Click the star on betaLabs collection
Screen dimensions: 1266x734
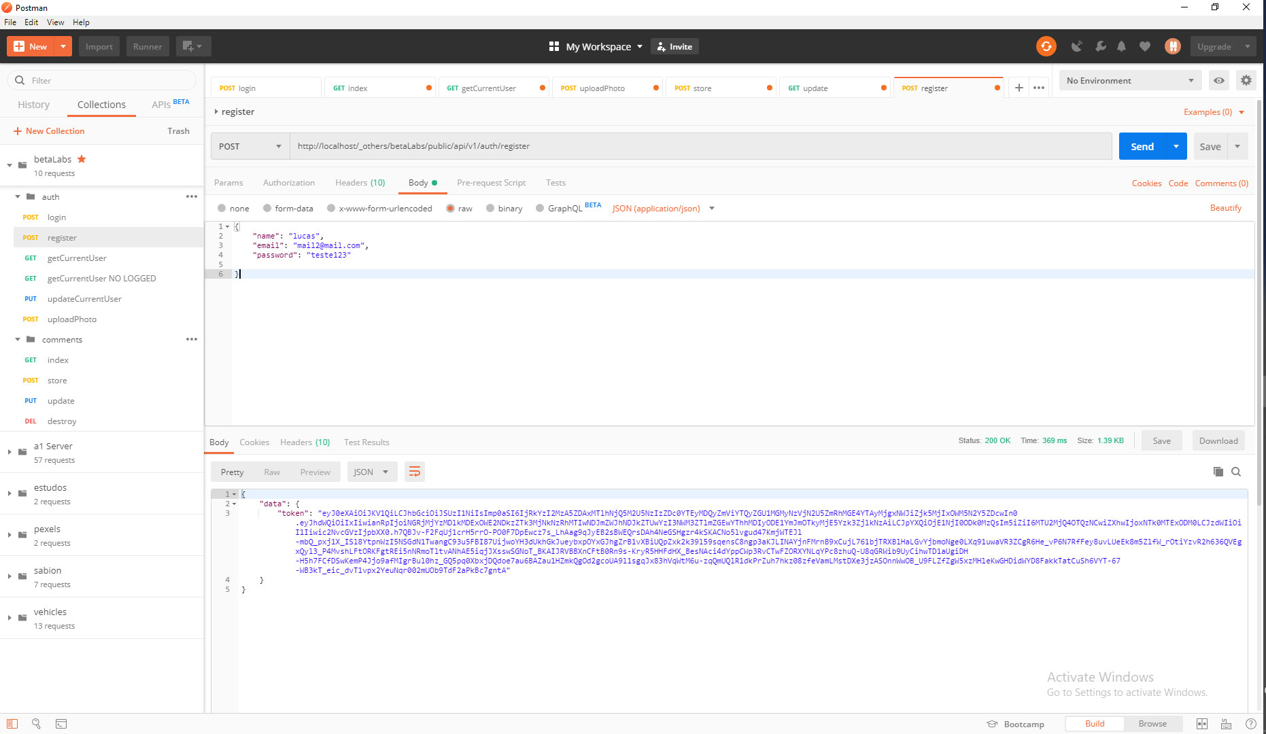82,159
